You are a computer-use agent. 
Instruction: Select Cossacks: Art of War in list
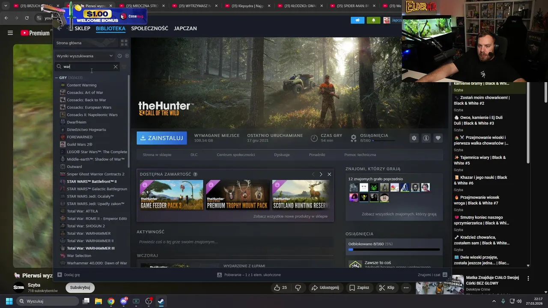[85, 92]
